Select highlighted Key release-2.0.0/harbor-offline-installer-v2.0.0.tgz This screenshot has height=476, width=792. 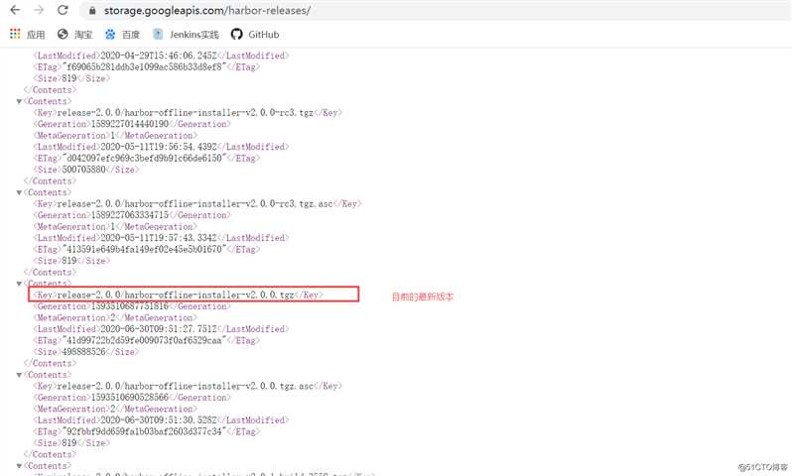click(x=179, y=295)
